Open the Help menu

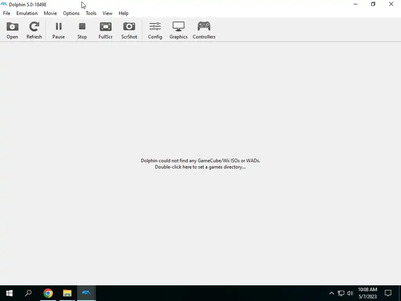tap(123, 13)
